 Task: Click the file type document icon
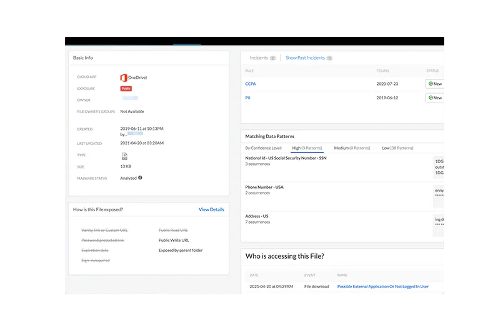pos(124,156)
